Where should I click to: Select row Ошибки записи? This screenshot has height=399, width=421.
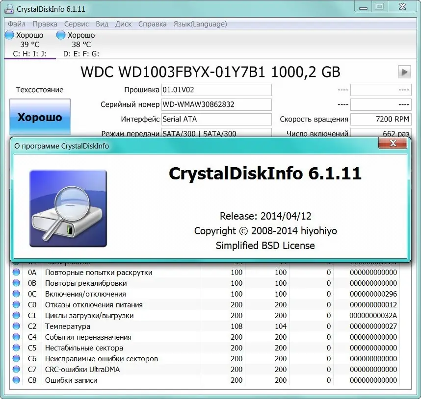point(205,380)
